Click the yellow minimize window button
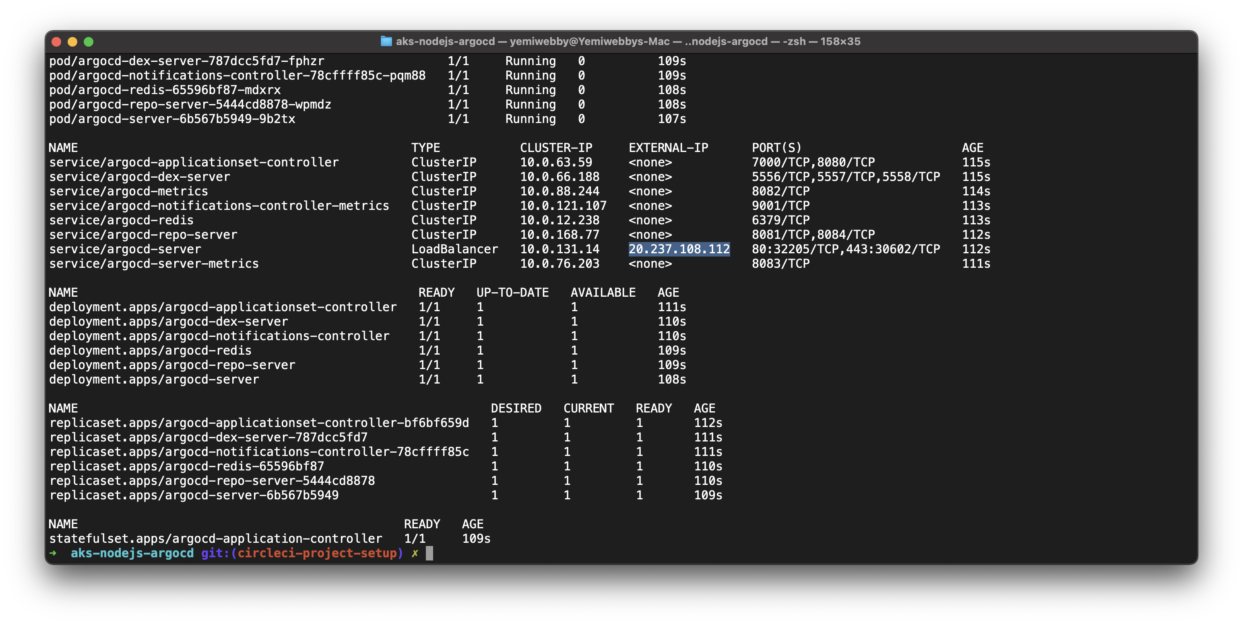Viewport: 1243px width, 624px height. point(72,42)
